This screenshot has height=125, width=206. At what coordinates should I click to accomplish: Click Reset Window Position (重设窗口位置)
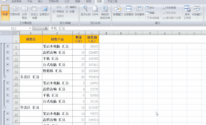coord(172,18)
